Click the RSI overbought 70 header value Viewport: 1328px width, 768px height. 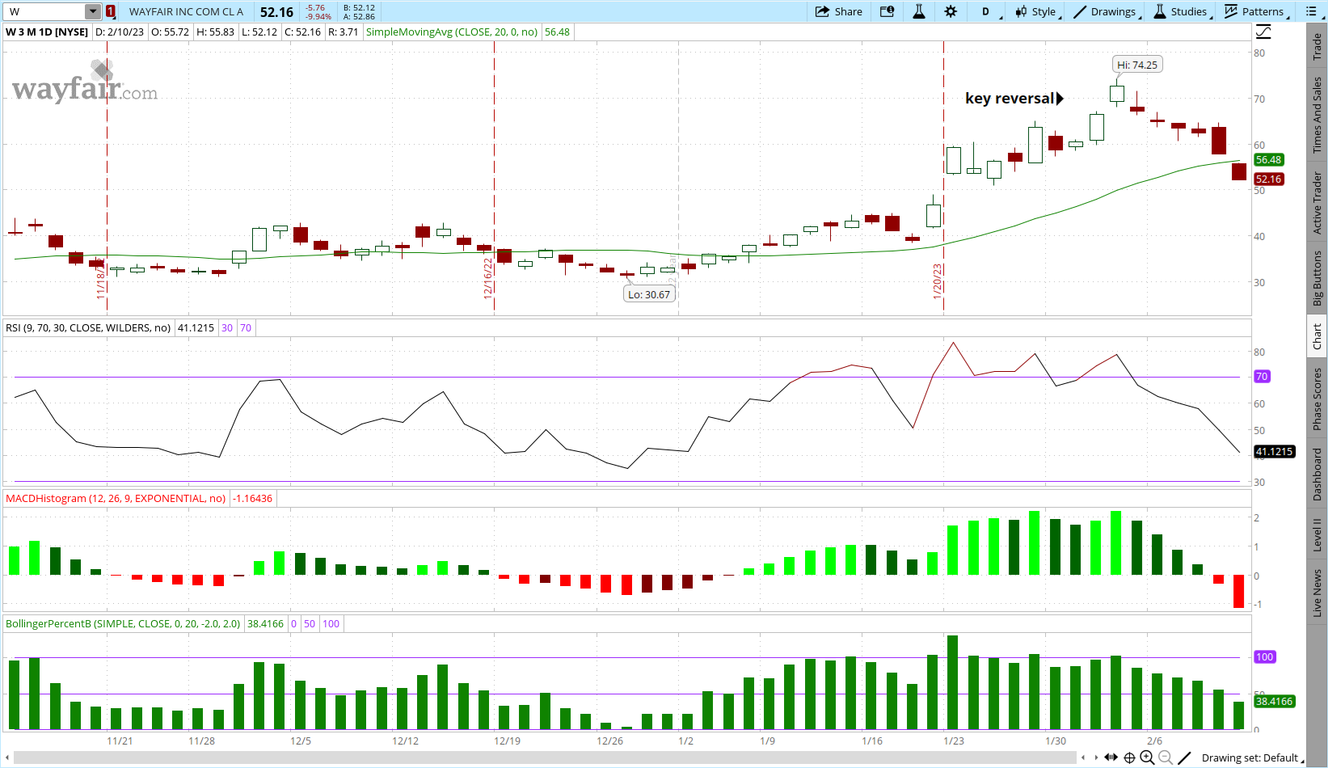[x=246, y=327]
